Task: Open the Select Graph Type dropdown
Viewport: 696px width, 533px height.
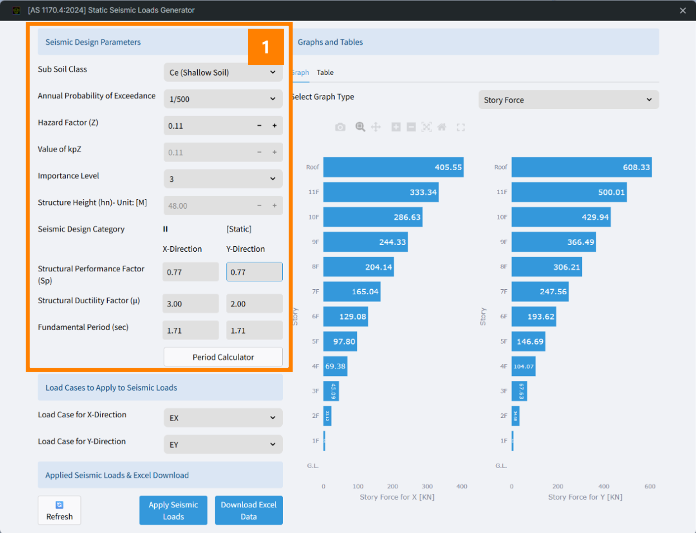Action: point(568,100)
